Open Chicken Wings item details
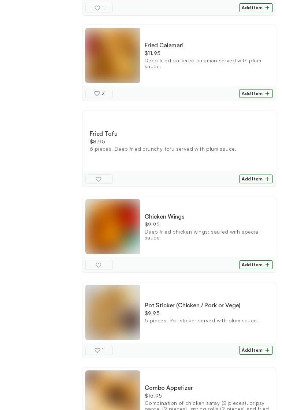 pyautogui.click(x=164, y=216)
